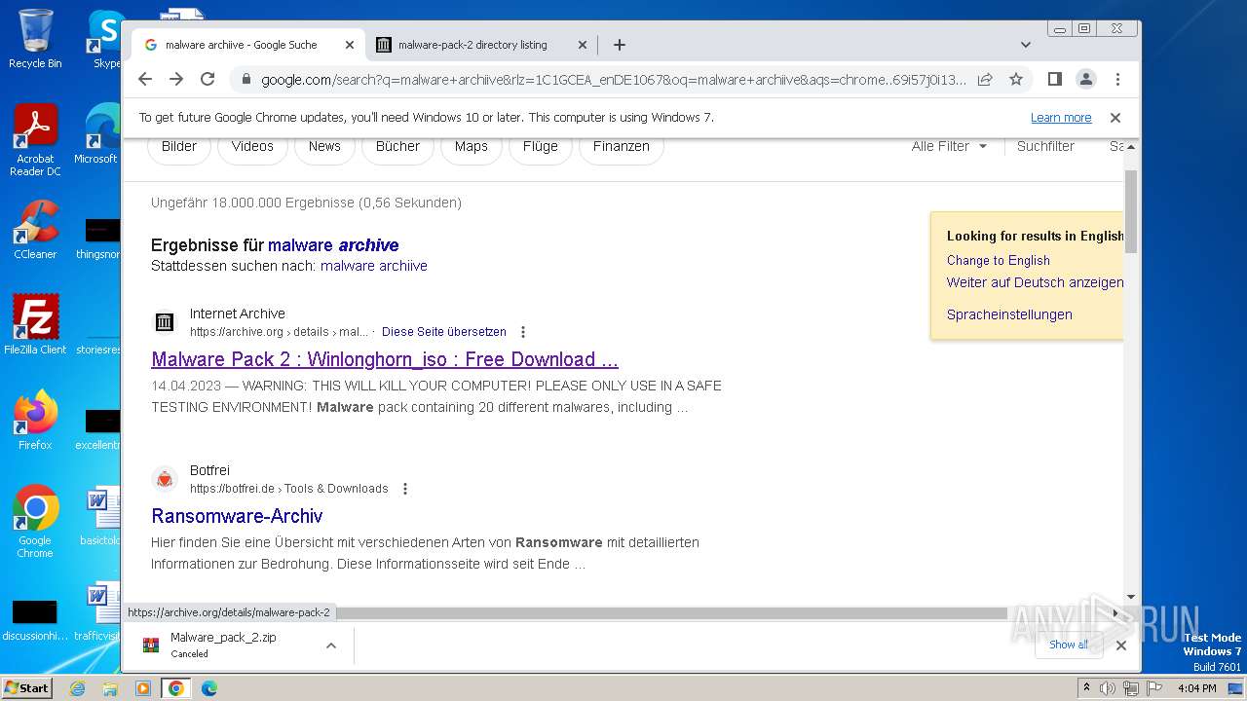Launch CCleaner from the desktop
Viewport: 1247px width, 701px height.
coord(35,231)
